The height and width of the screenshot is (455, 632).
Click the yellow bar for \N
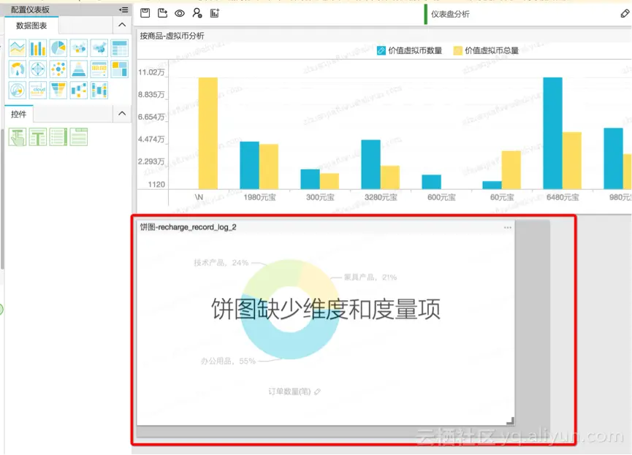point(208,133)
